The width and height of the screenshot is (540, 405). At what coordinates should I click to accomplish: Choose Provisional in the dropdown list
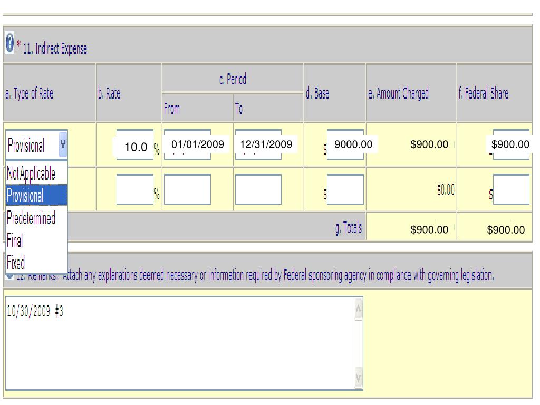36,195
